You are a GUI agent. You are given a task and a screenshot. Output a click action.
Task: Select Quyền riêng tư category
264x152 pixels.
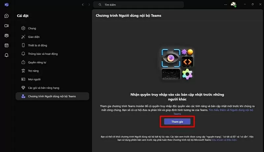pyautogui.click(x=52, y=62)
